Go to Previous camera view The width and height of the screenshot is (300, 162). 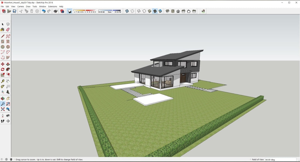coord(8,109)
